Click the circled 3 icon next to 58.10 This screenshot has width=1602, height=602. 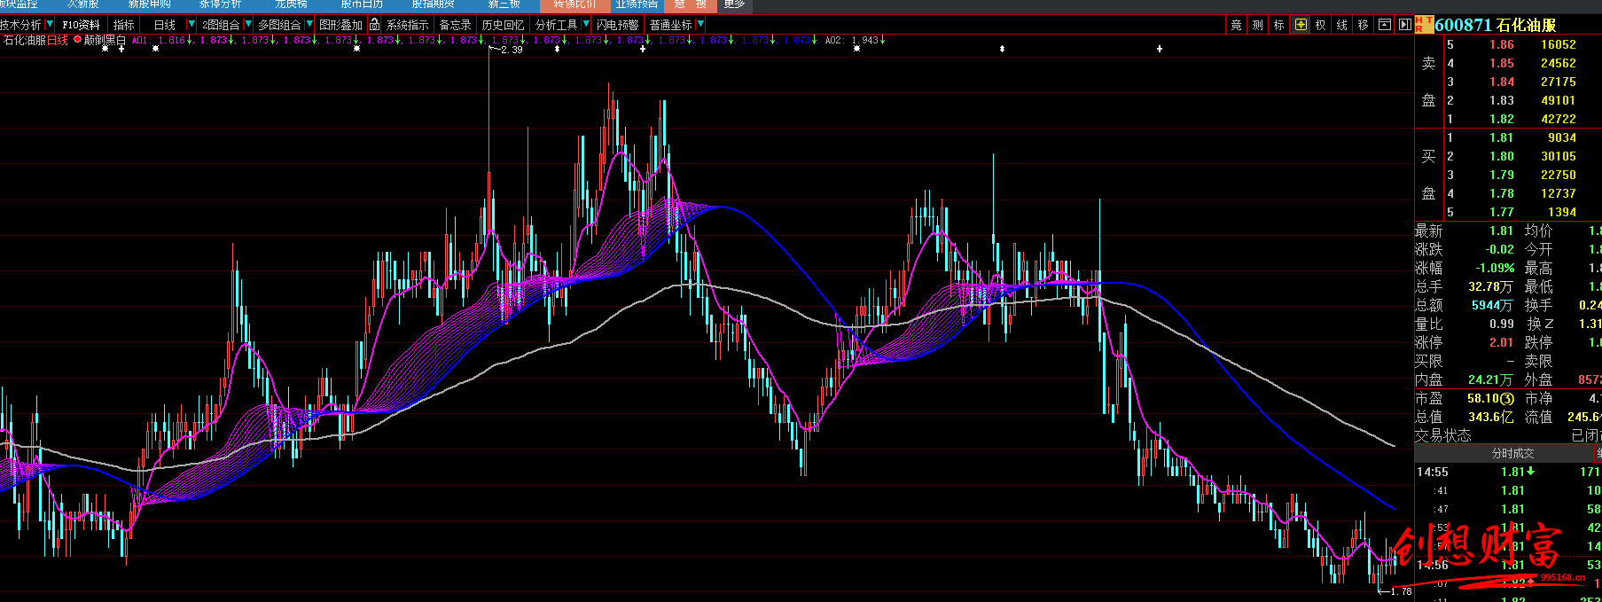click(1506, 399)
